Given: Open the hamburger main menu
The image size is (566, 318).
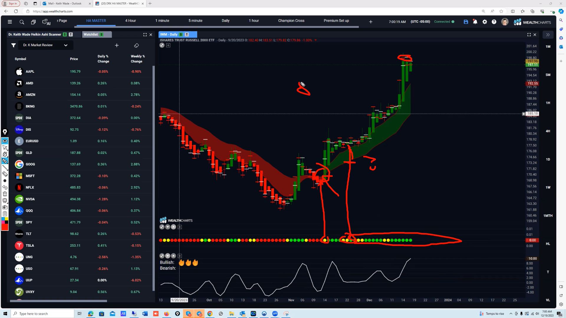Looking at the screenshot, I should coord(10,22).
